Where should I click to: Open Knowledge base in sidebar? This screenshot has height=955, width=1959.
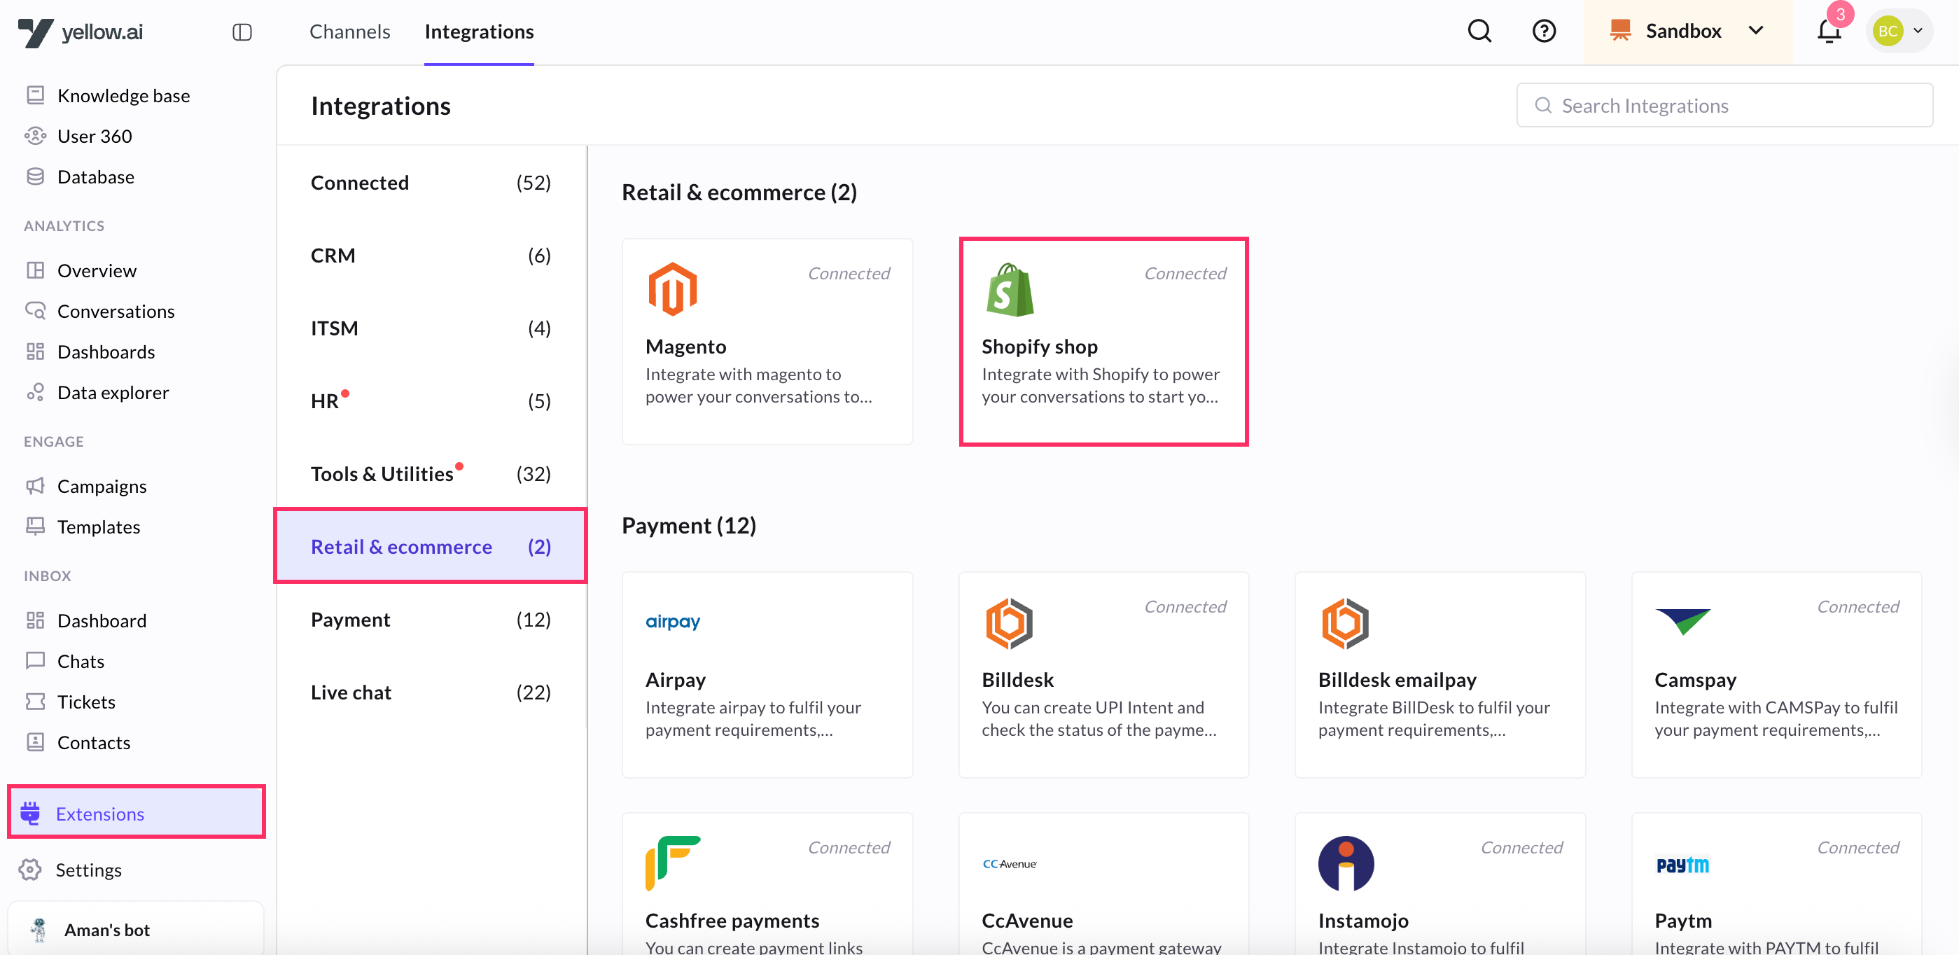point(123,95)
